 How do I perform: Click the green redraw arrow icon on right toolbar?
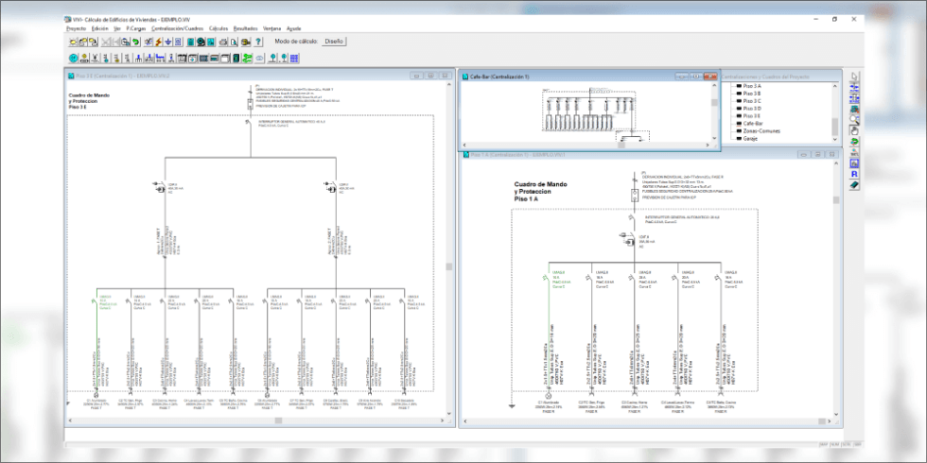tap(854, 141)
